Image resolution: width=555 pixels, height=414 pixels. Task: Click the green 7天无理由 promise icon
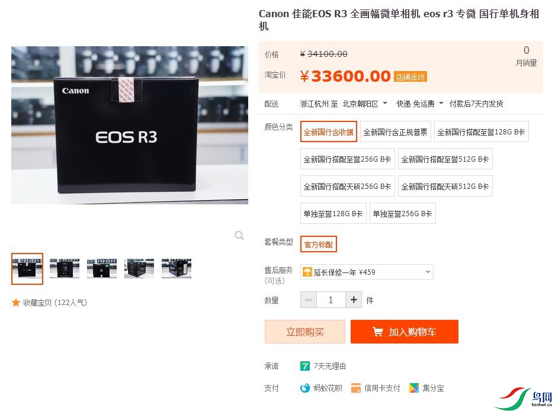305,366
